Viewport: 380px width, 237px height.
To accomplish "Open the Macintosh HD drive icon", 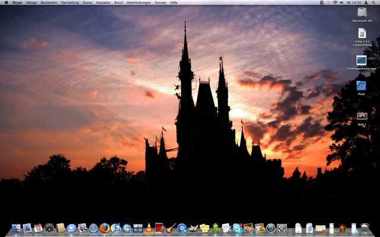I will pyautogui.click(x=361, y=12).
